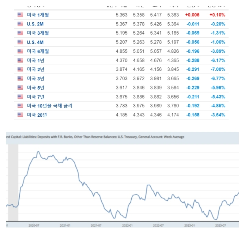Click the flag icon next to U.S. 2M

tap(20, 24)
